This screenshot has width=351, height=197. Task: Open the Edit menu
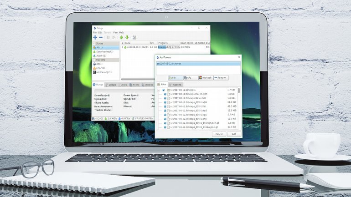[100, 32]
